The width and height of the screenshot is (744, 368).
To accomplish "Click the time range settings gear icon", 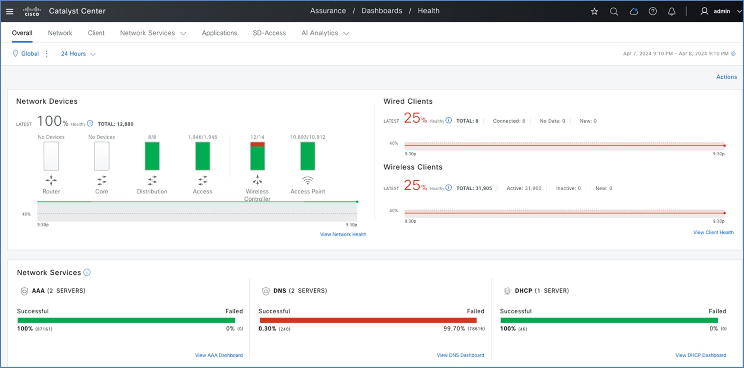I will (x=733, y=54).
